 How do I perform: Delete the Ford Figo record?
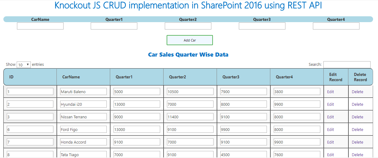(357, 129)
